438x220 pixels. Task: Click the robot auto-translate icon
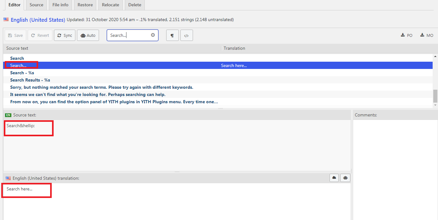(345, 178)
